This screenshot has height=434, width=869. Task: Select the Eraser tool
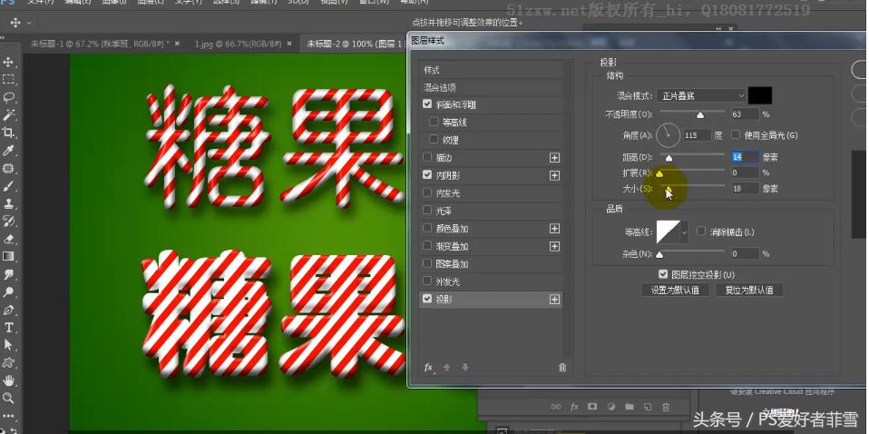[8, 239]
